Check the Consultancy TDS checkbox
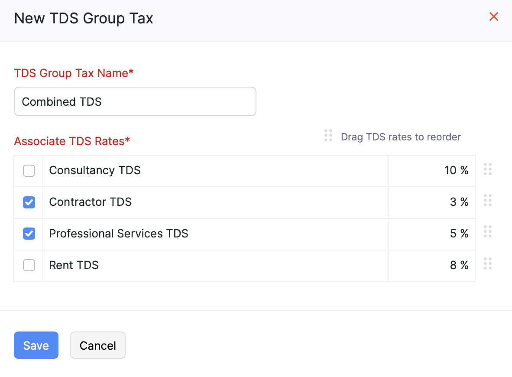This screenshot has width=512, height=377. [29, 171]
